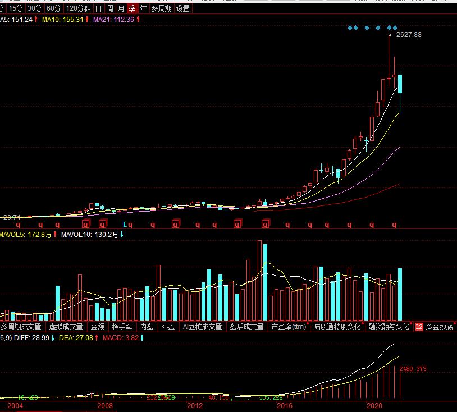This screenshot has height=412, width=457.
Task: Open the AI立桩成交量 indicator
Action: (203, 327)
